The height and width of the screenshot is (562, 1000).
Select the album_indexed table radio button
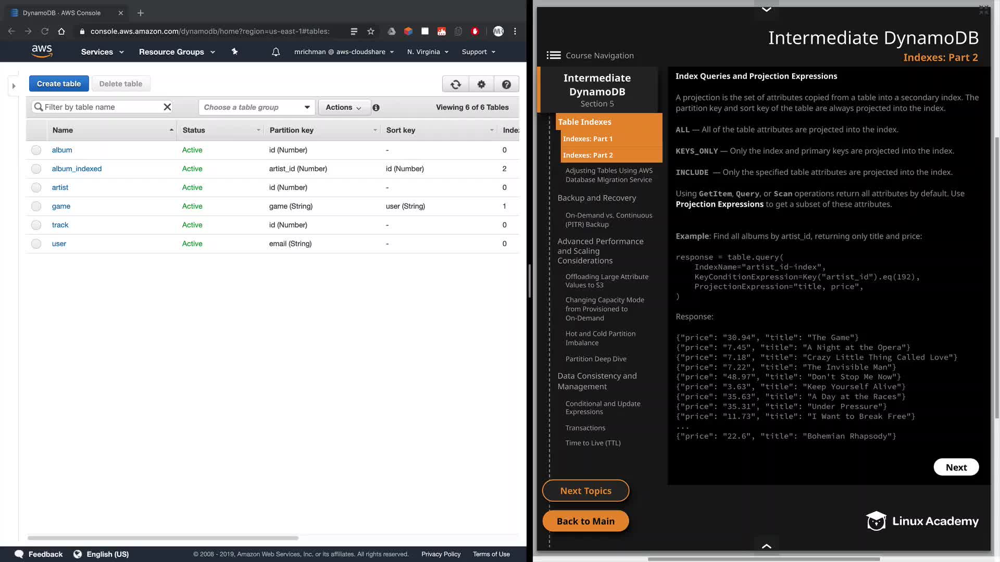[36, 169]
